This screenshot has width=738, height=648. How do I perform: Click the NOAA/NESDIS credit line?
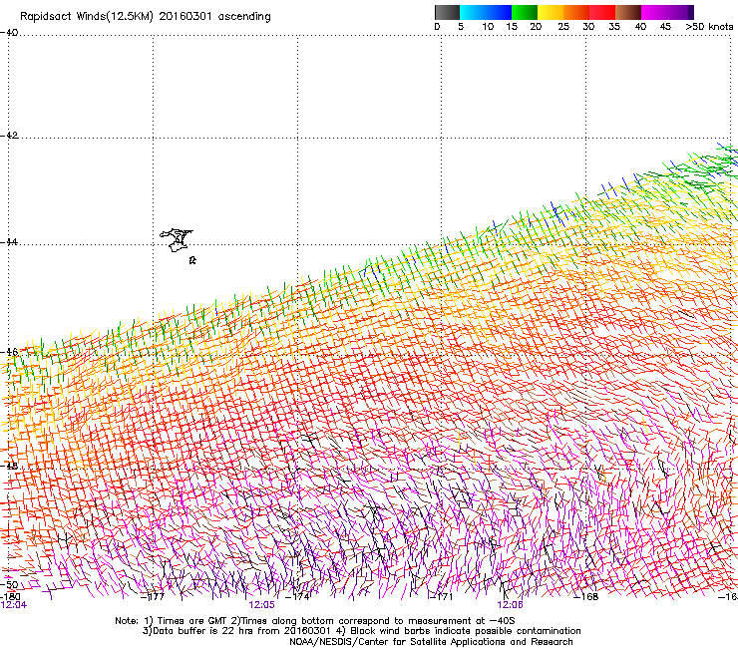click(431, 642)
